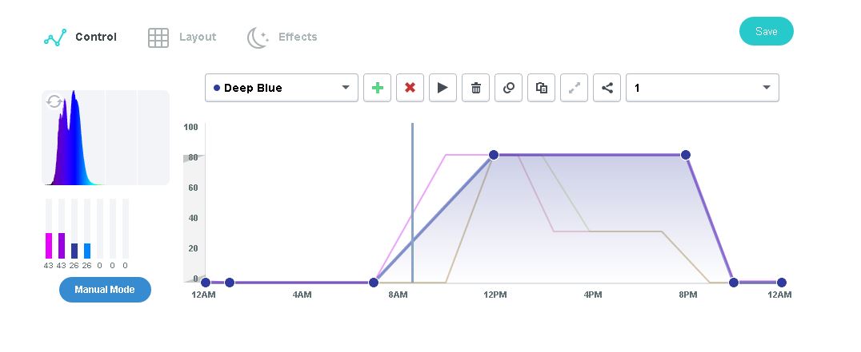Click the Save button

(766, 31)
